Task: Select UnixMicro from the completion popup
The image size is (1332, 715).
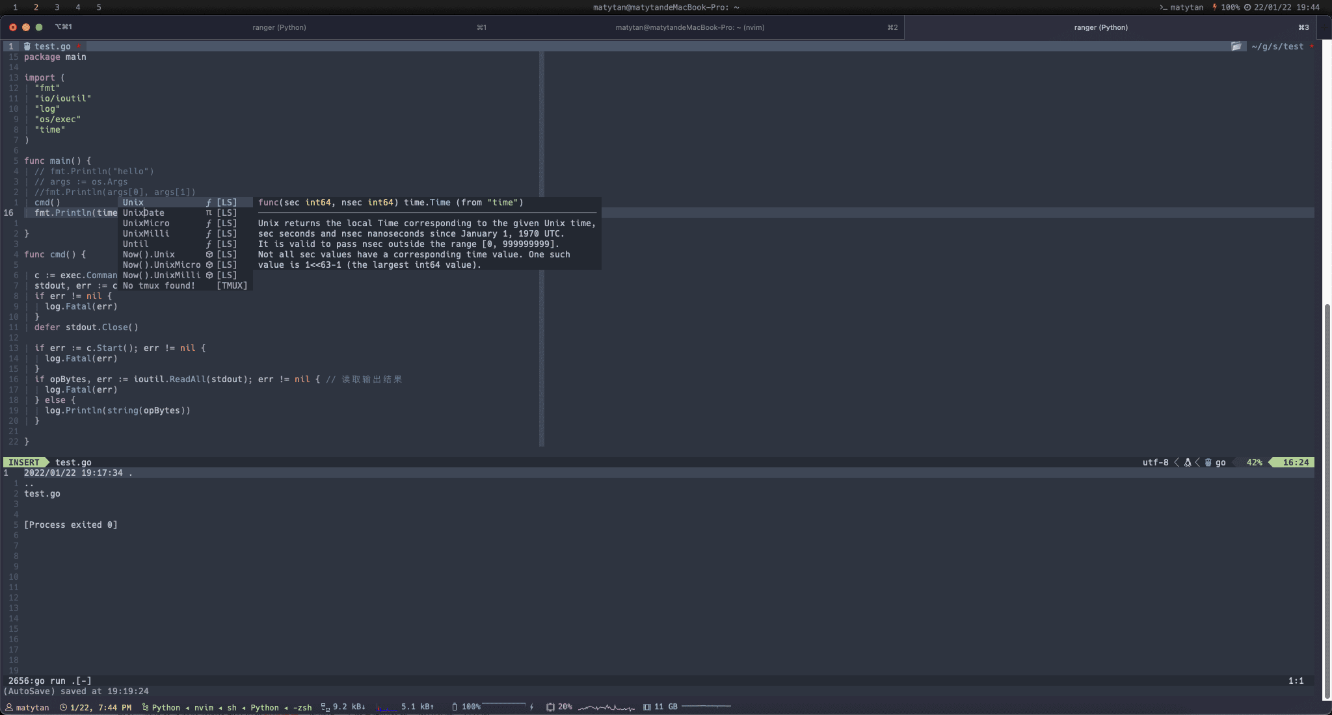Action: (146, 223)
